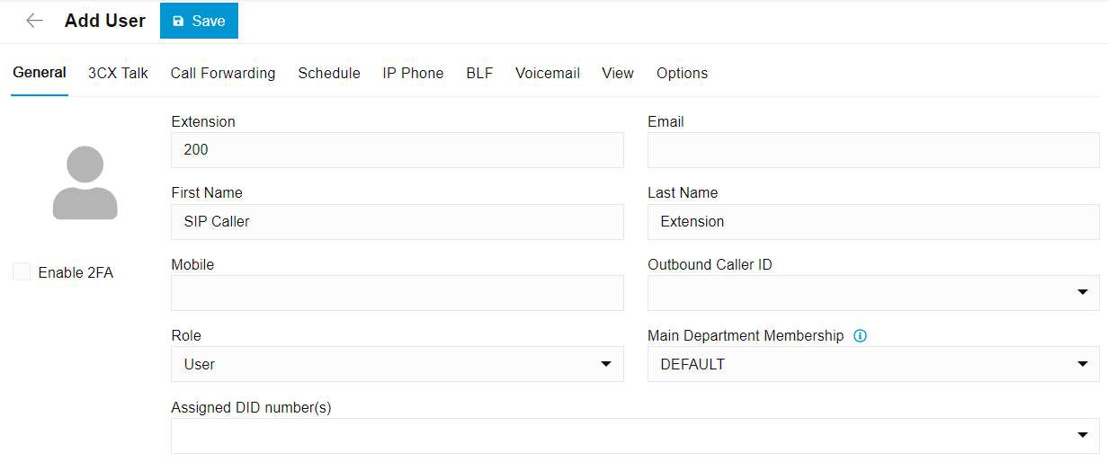The image size is (1108, 462).
Task: Open the Options tab
Action: click(x=682, y=74)
